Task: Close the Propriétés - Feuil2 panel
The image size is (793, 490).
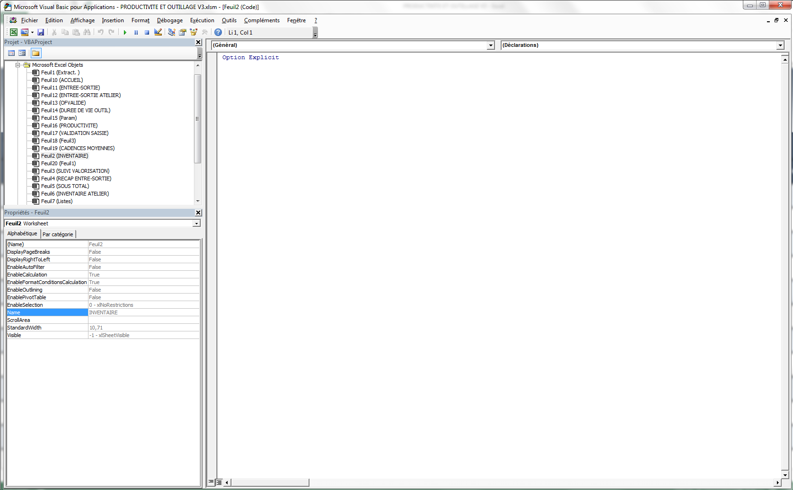Action: click(x=198, y=213)
